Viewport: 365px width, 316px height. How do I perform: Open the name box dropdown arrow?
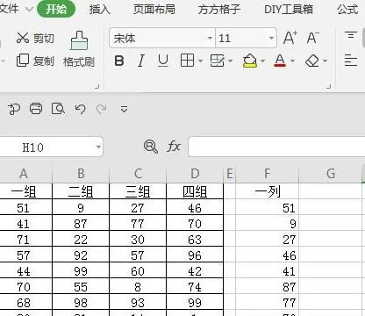click(x=98, y=147)
